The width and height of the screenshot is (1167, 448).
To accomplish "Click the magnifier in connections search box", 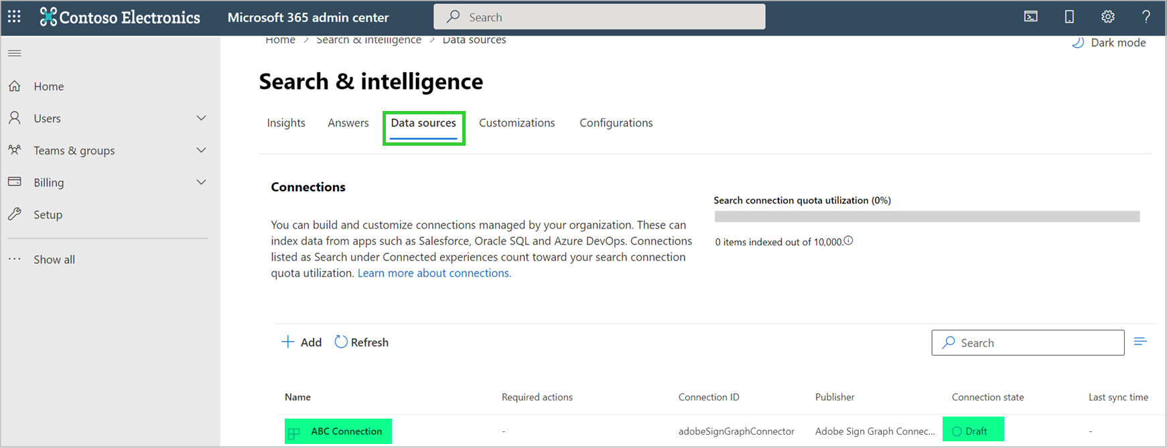I will pyautogui.click(x=949, y=342).
